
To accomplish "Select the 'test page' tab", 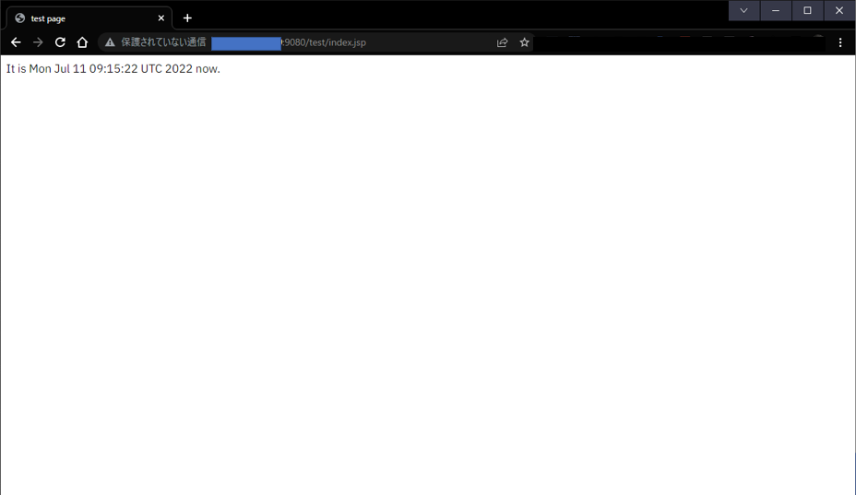I will click(x=89, y=18).
